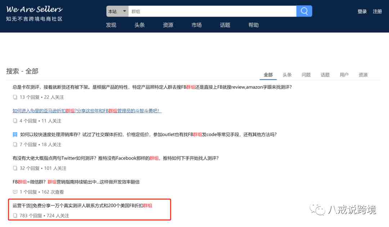
Task: Open the 登录 login link
Action: (362, 11)
